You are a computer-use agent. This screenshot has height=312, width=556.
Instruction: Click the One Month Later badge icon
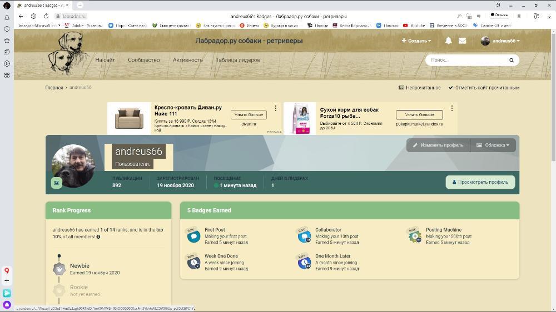[304, 262]
